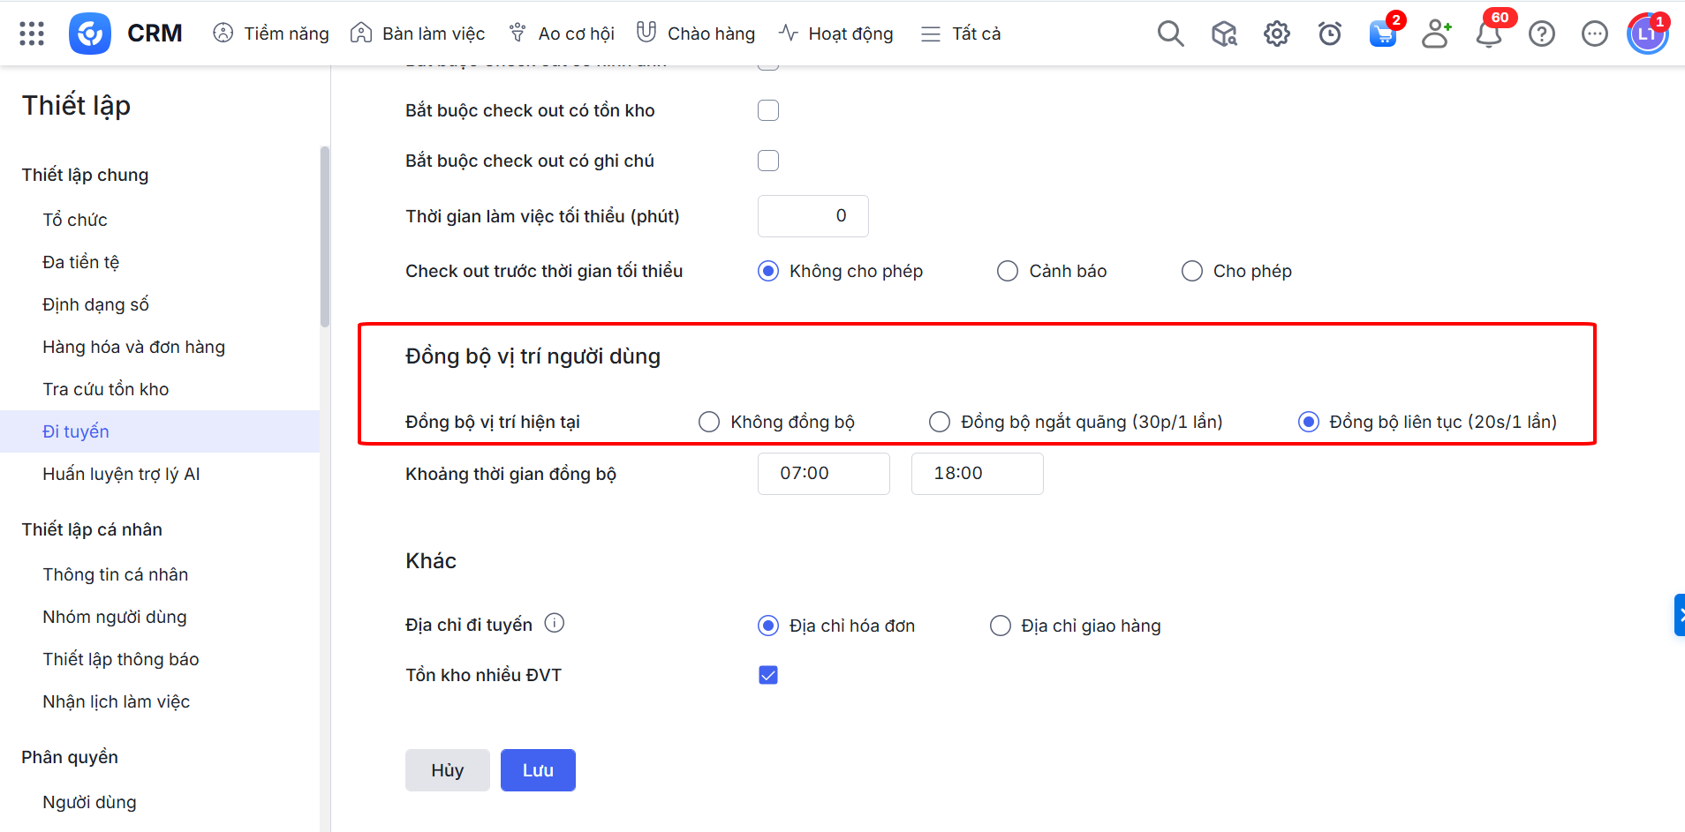The width and height of the screenshot is (1685, 832).
Task: Open the Tất cả menu
Action: pyautogui.click(x=961, y=34)
